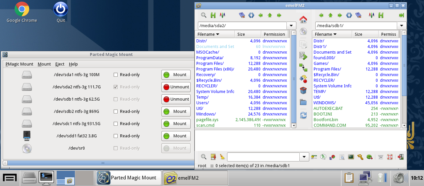The image size is (424, 186).
Task: Go forward in the left pane
Action: pos(279,15)
